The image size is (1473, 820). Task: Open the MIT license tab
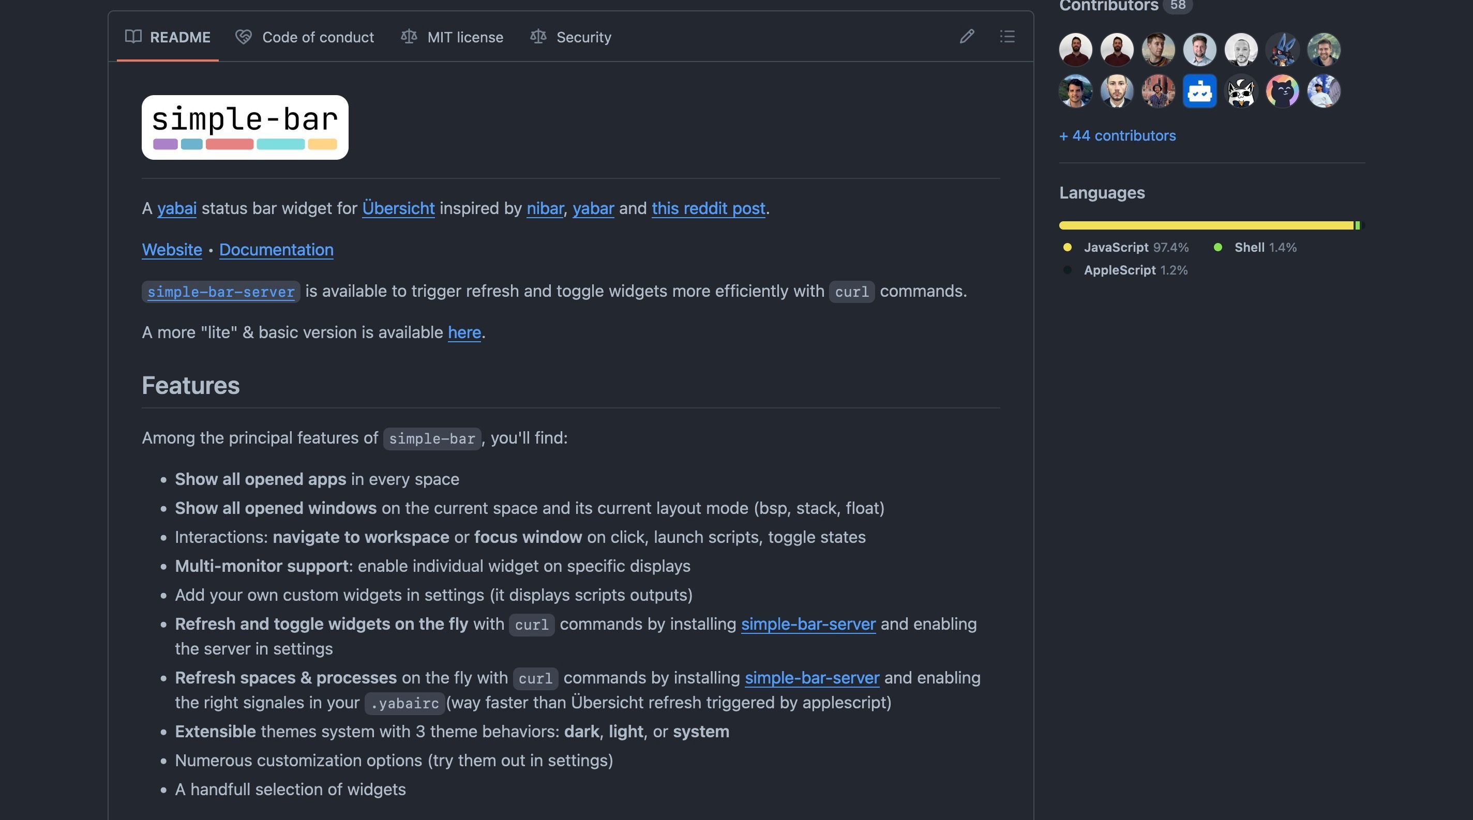tap(452, 37)
